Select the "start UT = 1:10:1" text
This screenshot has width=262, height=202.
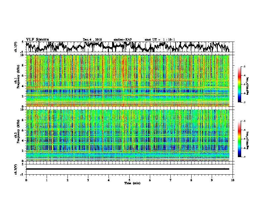click(x=160, y=40)
